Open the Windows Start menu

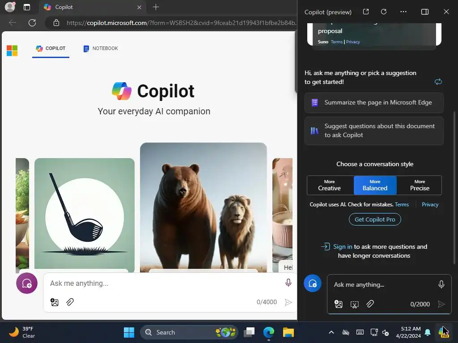pos(129,332)
